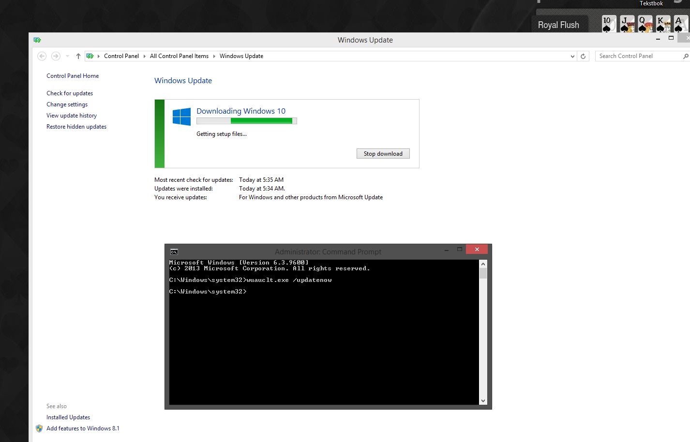Expand chevron after Control Panel breadcrumb

pos(144,56)
